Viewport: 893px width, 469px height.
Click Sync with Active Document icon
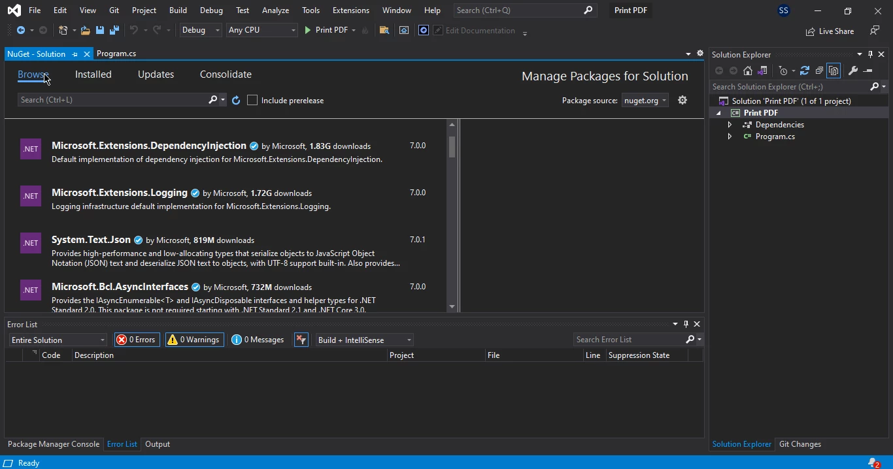click(805, 71)
